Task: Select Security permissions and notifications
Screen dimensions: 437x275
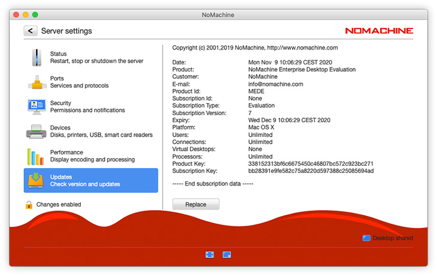Action: pyautogui.click(x=91, y=107)
